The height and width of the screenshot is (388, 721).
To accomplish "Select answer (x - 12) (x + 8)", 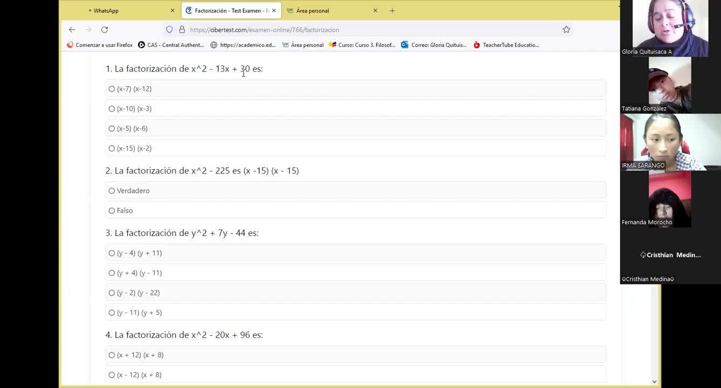I will point(356,375).
